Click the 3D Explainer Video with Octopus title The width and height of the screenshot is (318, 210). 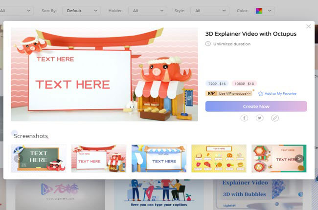[251, 34]
